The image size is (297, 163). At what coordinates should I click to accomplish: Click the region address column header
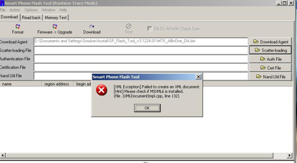pos(58,84)
